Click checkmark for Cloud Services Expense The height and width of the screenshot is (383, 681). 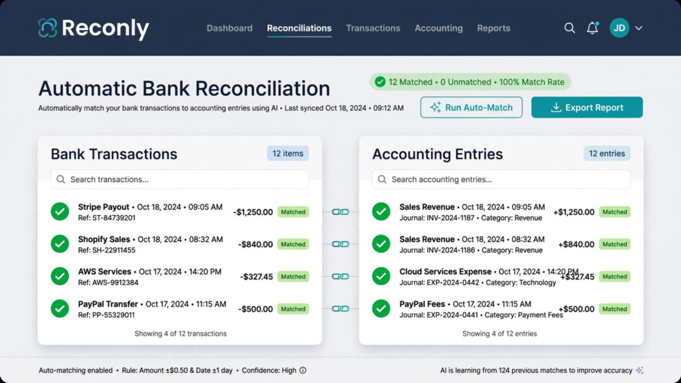381,276
